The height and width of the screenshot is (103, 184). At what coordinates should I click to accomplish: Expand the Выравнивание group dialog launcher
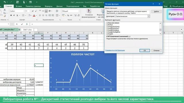click(60, 20)
